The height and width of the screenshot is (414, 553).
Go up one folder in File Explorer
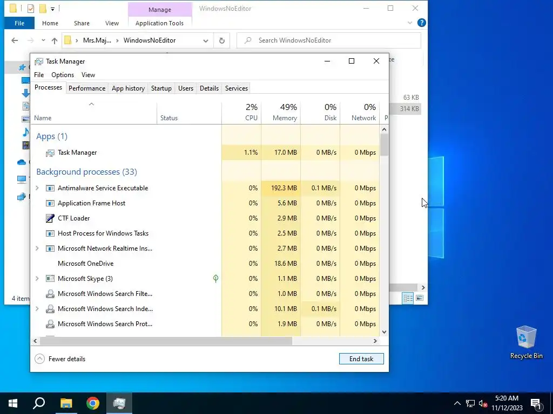tap(55, 40)
